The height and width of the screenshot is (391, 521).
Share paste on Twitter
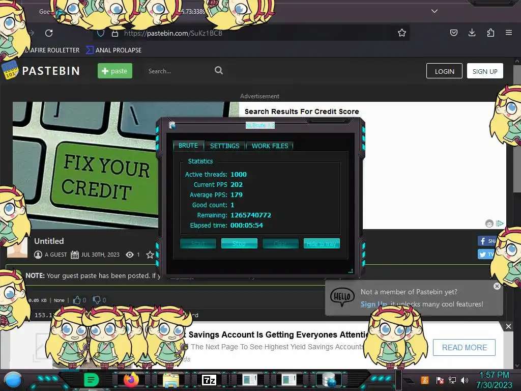click(486, 255)
